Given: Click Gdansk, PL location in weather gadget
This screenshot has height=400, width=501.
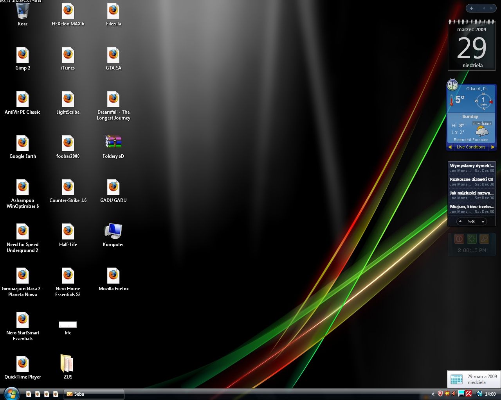Looking at the screenshot, I should tap(477, 89).
